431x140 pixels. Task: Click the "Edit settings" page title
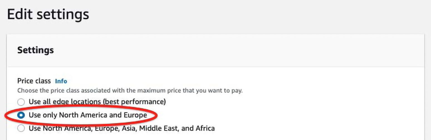pyautogui.click(x=48, y=14)
